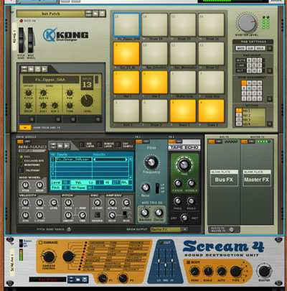The image size is (287, 291).
Task: Solo the selected pad
Action: click(x=260, y=48)
